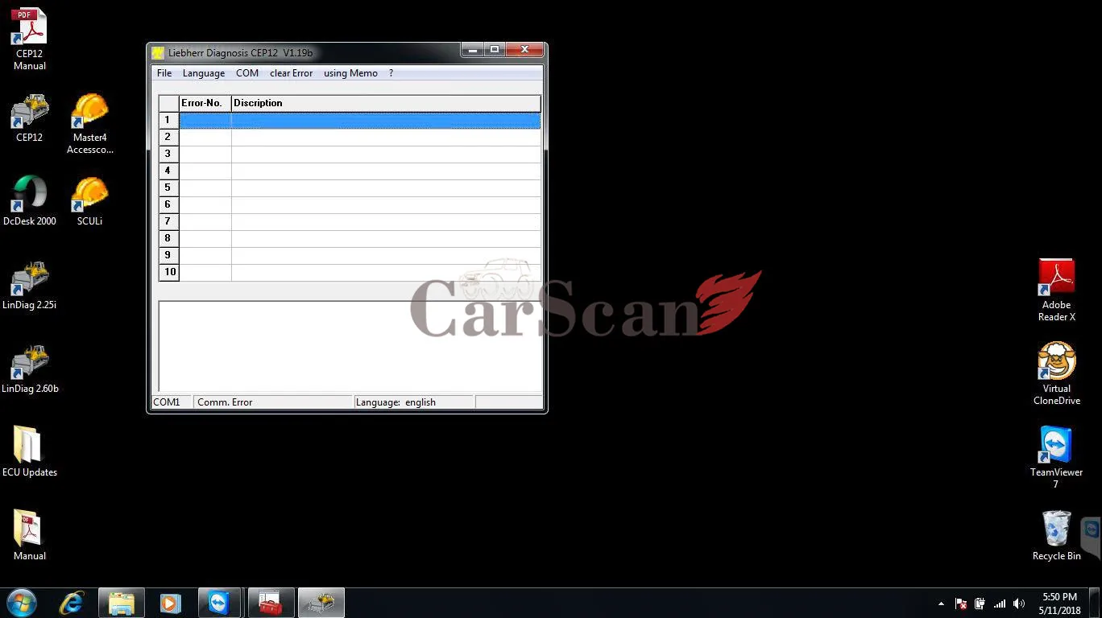Open the COM menu
Viewport: 1102px width, 618px height.
pyautogui.click(x=247, y=73)
